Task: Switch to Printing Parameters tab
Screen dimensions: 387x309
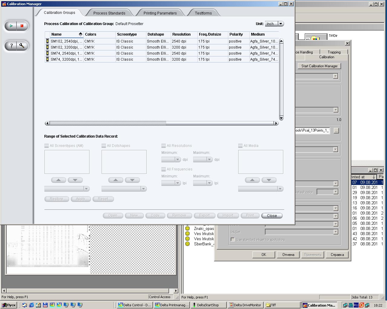Action: tap(160, 13)
